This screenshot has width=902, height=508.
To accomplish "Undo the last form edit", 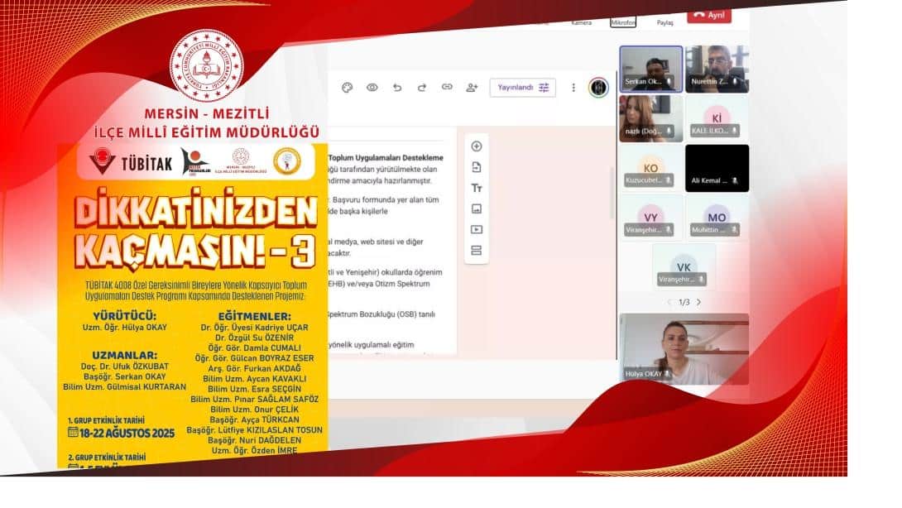I will pos(397,88).
